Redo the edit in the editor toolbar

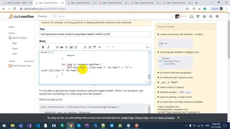pos(113,47)
